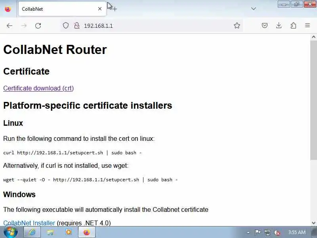Open a new tab
Screen dimensions: 317x238
point(115,9)
